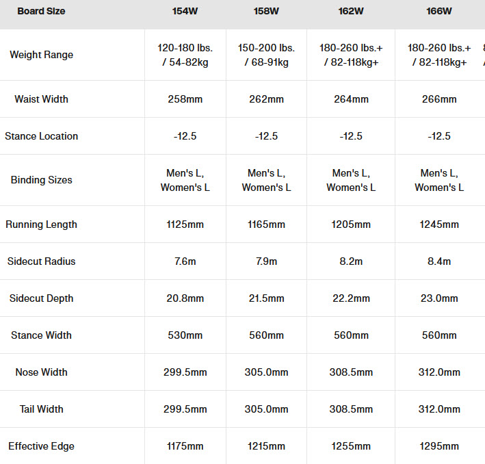Viewport: 485px width, 464px height.
Task: Click the Running Length row label
Action: tap(42, 224)
